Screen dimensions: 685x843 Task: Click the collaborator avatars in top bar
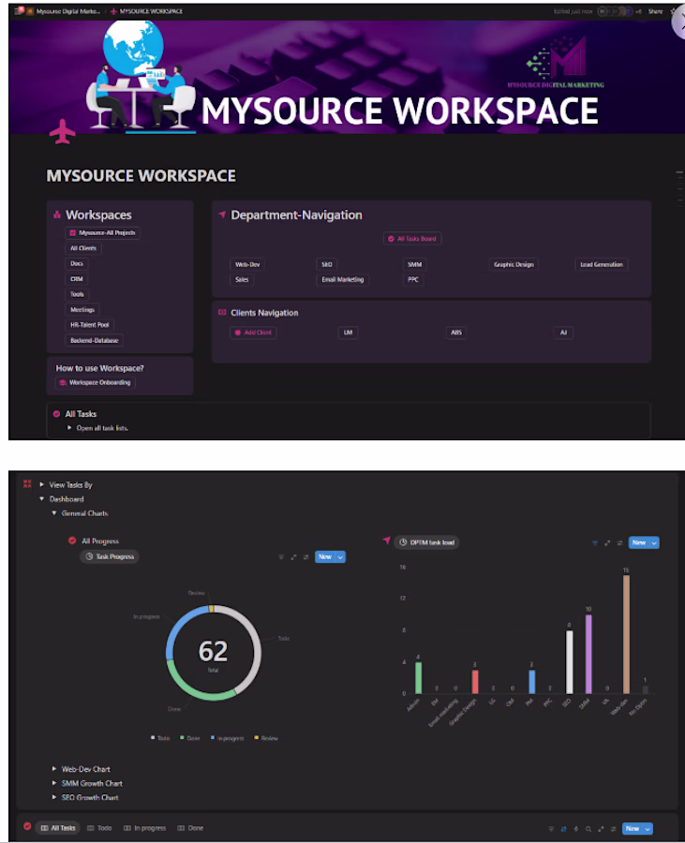(x=615, y=11)
